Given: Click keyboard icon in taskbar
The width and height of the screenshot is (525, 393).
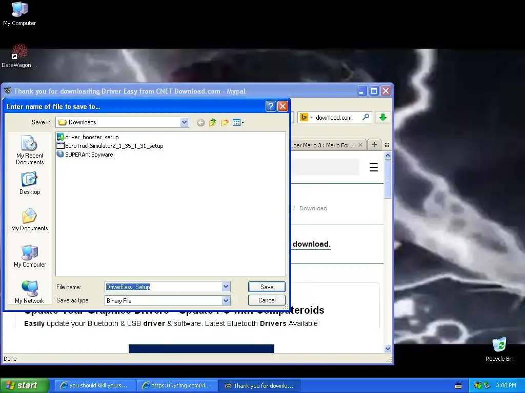Looking at the screenshot, I should (x=458, y=386).
